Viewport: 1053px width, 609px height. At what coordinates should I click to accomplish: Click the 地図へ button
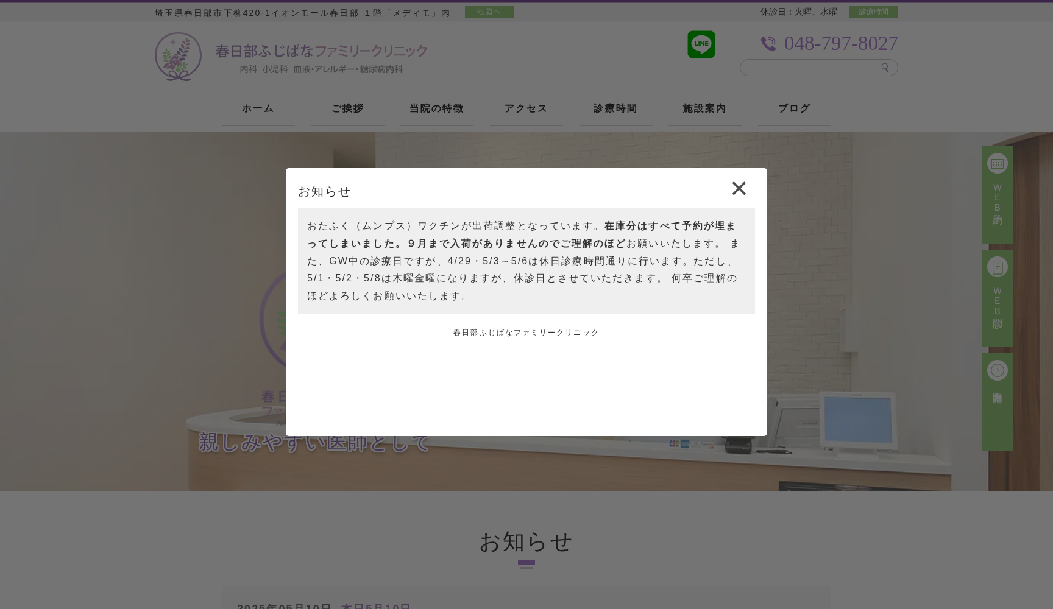[x=489, y=12]
